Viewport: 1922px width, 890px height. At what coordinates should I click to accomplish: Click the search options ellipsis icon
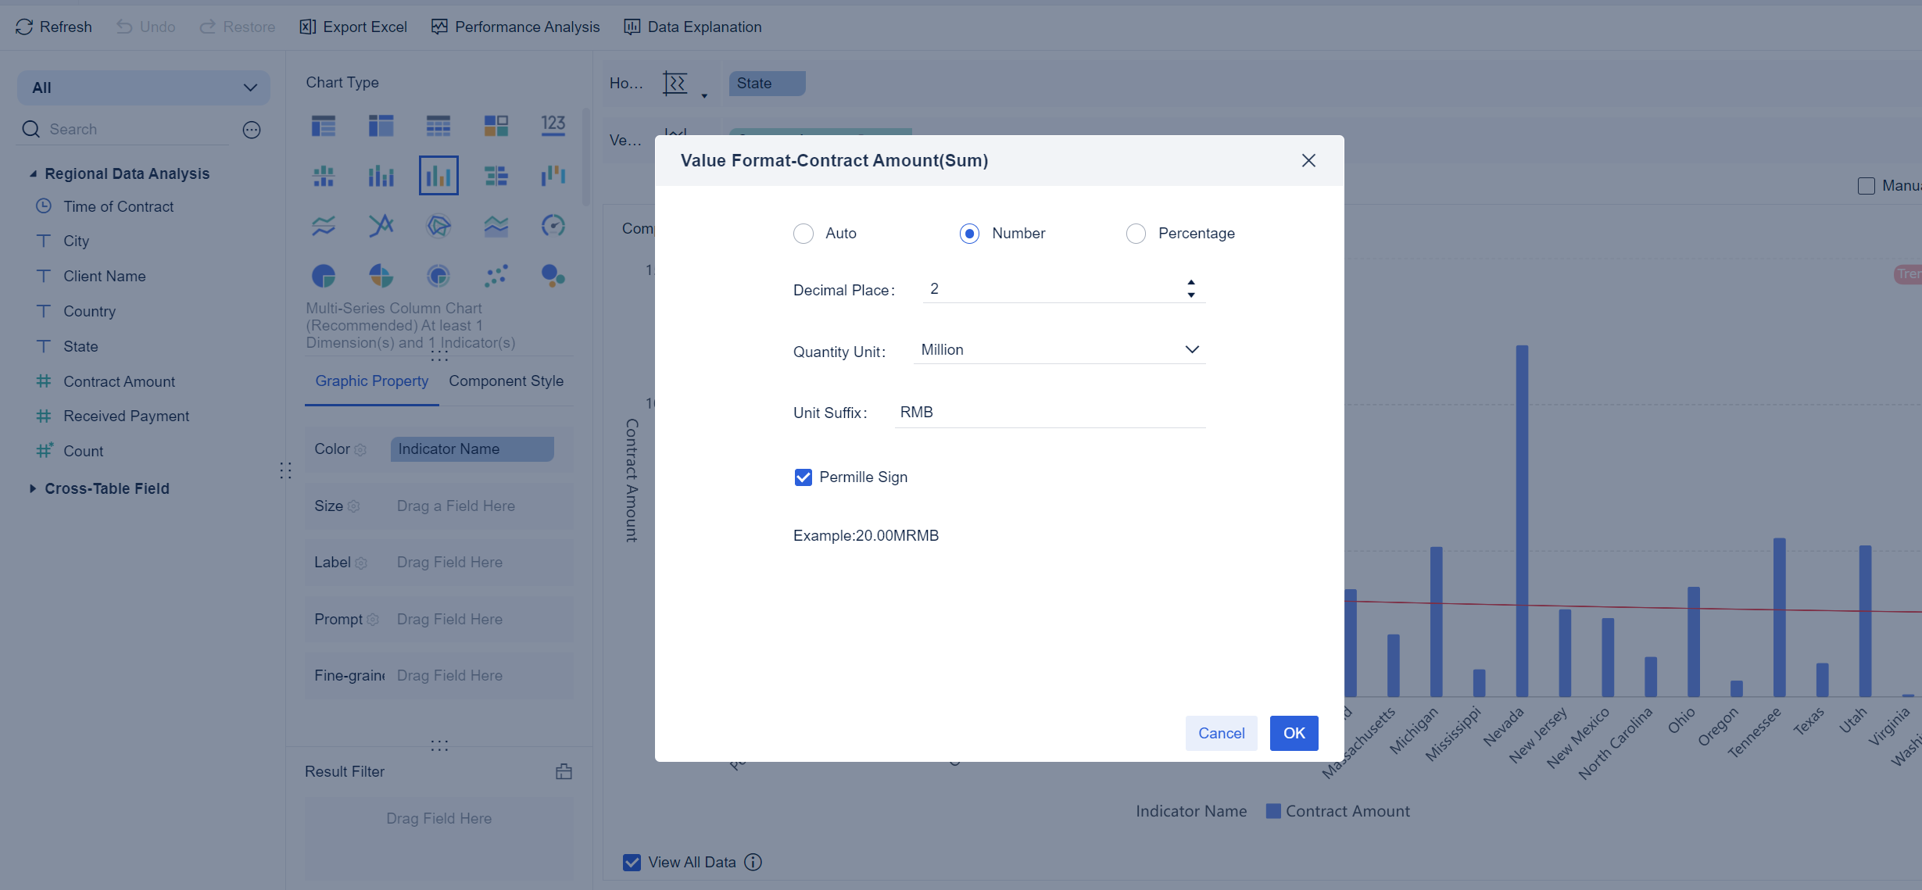tap(252, 130)
